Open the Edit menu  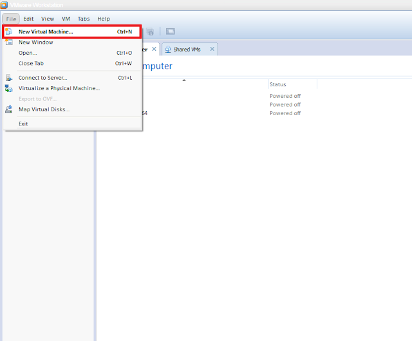tap(28, 19)
